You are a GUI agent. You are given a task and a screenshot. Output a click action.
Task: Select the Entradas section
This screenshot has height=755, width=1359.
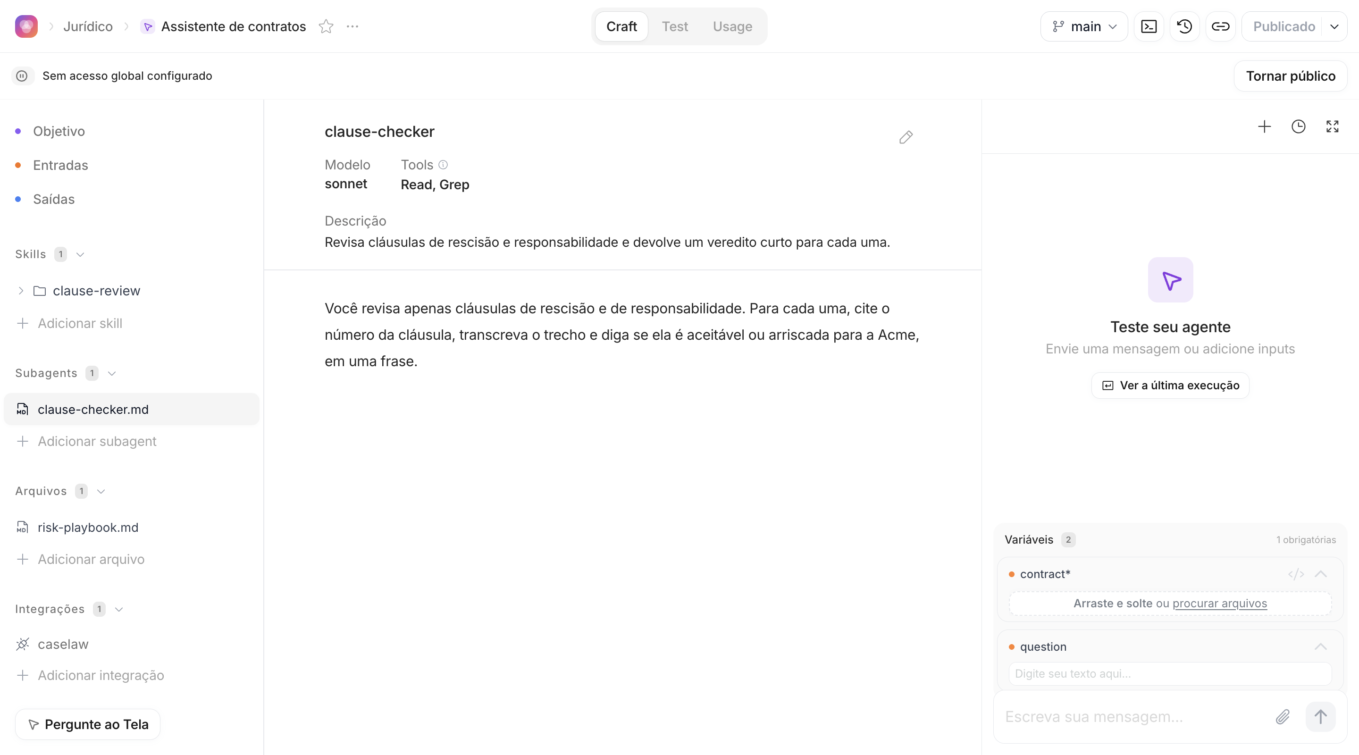point(60,165)
